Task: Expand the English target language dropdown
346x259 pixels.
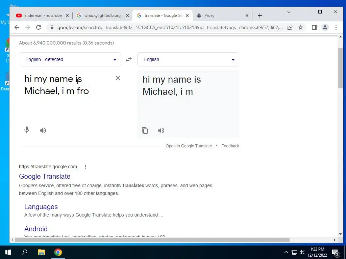Action: 188,59
